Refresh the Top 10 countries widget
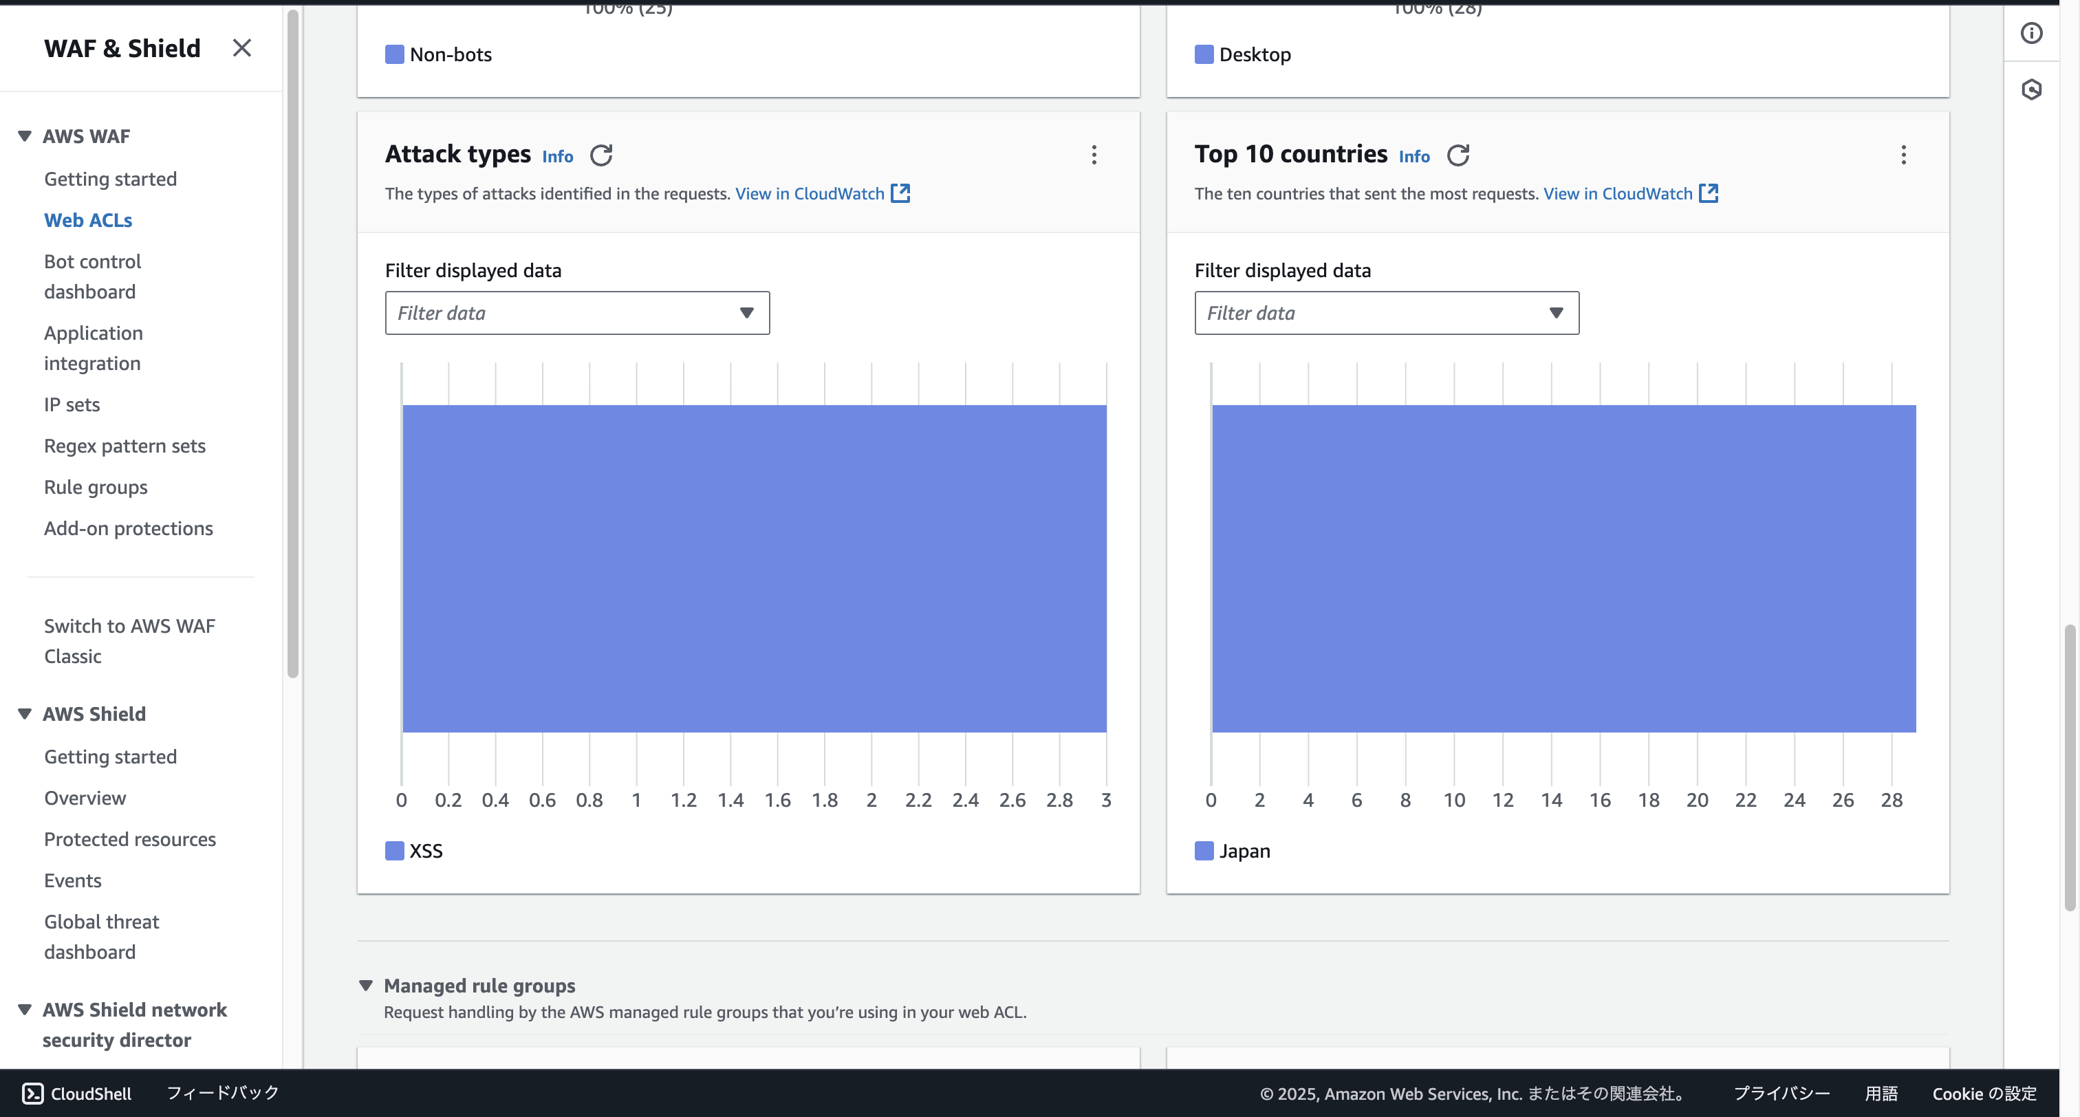 click(x=1458, y=154)
